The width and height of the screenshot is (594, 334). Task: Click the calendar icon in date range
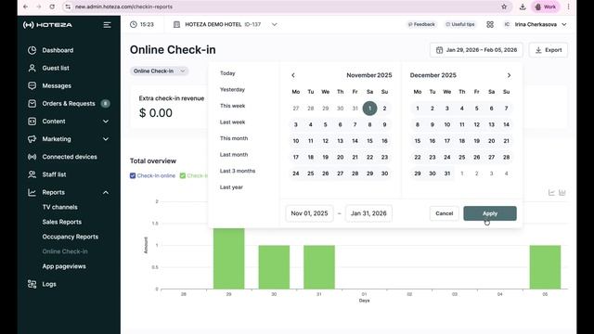(x=439, y=50)
